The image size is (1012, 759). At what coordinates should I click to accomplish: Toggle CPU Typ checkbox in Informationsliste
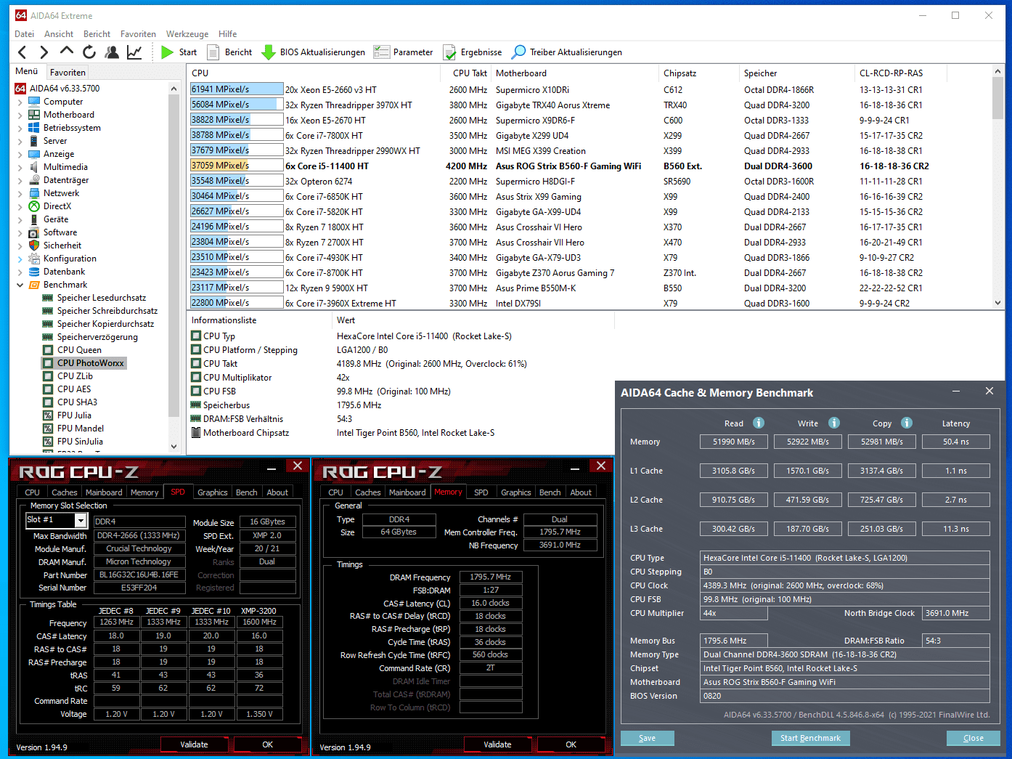196,336
